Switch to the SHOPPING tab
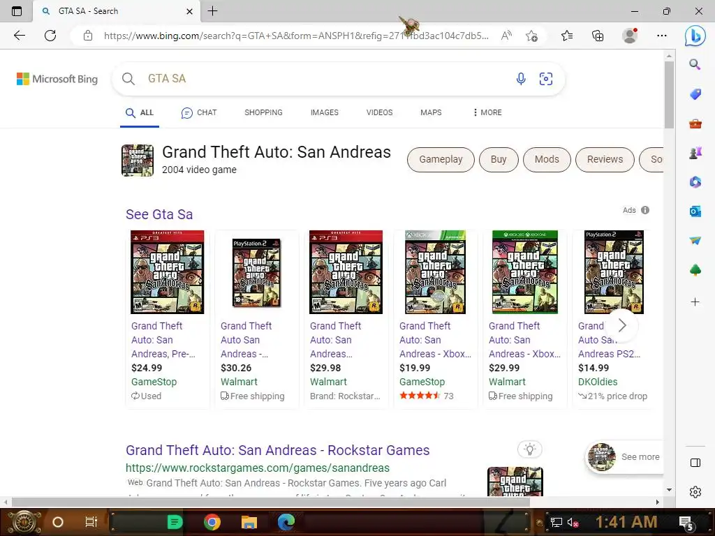 [263, 112]
